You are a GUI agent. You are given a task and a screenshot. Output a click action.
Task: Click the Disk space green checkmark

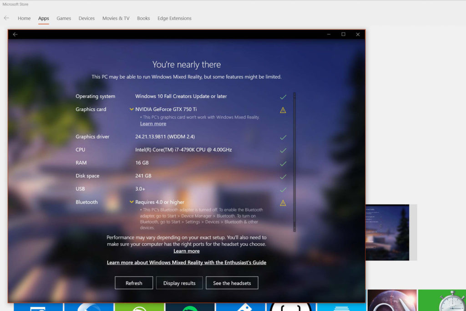(x=283, y=176)
